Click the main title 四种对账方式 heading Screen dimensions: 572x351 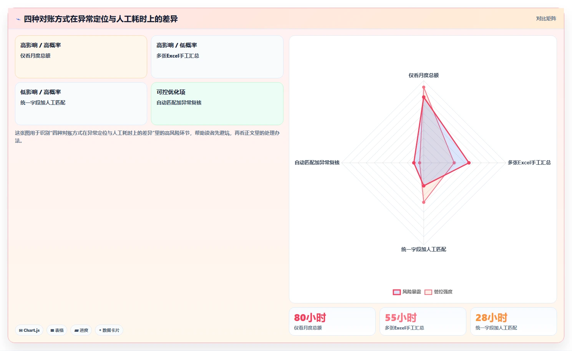(x=101, y=19)
